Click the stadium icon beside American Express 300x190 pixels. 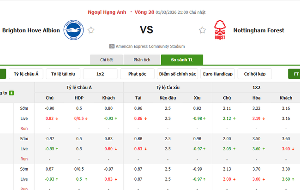tap(112, 46)
